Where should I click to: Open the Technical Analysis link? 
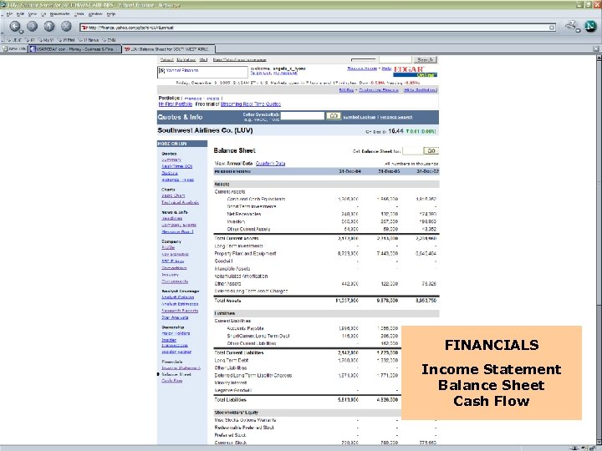180,202
